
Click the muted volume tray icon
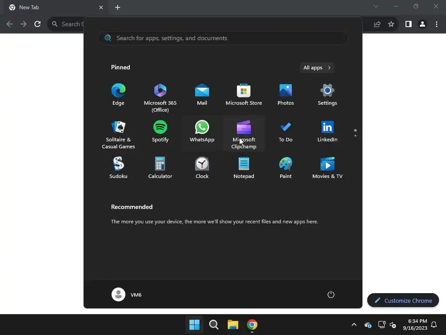click(393, 325)
